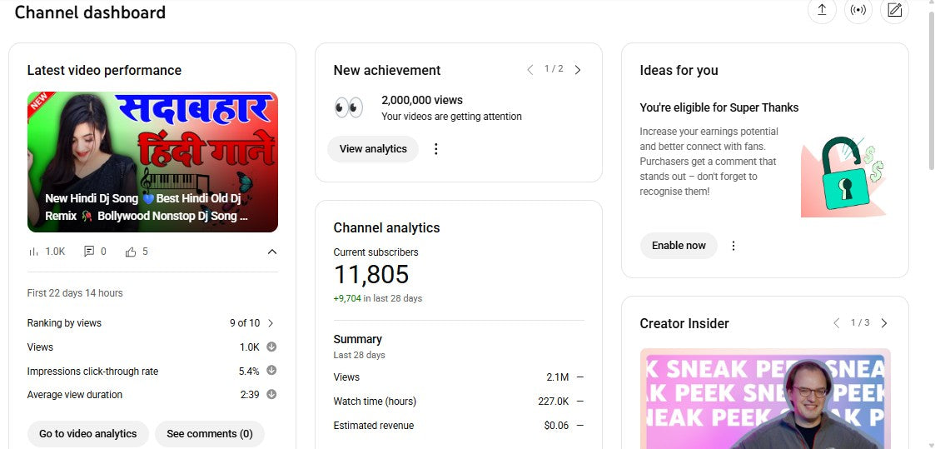Image resolution: width=935 pixels, height=449 pixels.
Task: Open three-dot menu beside View analytics
Action: [435, 149]
